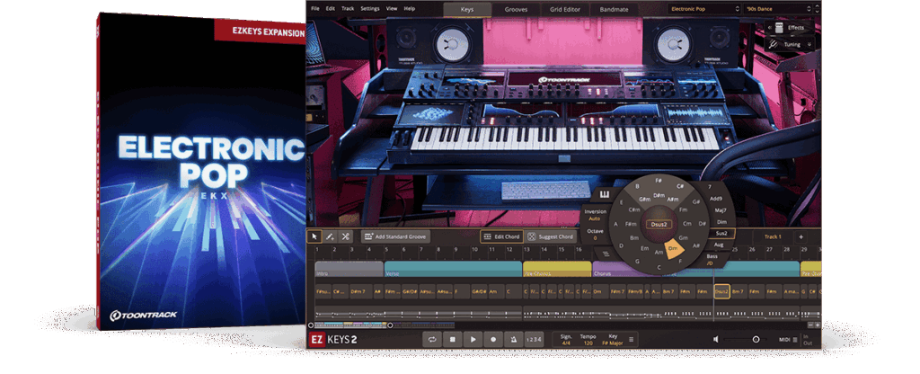
Task: Open the View menu
Action: click(x=392, y=9)
